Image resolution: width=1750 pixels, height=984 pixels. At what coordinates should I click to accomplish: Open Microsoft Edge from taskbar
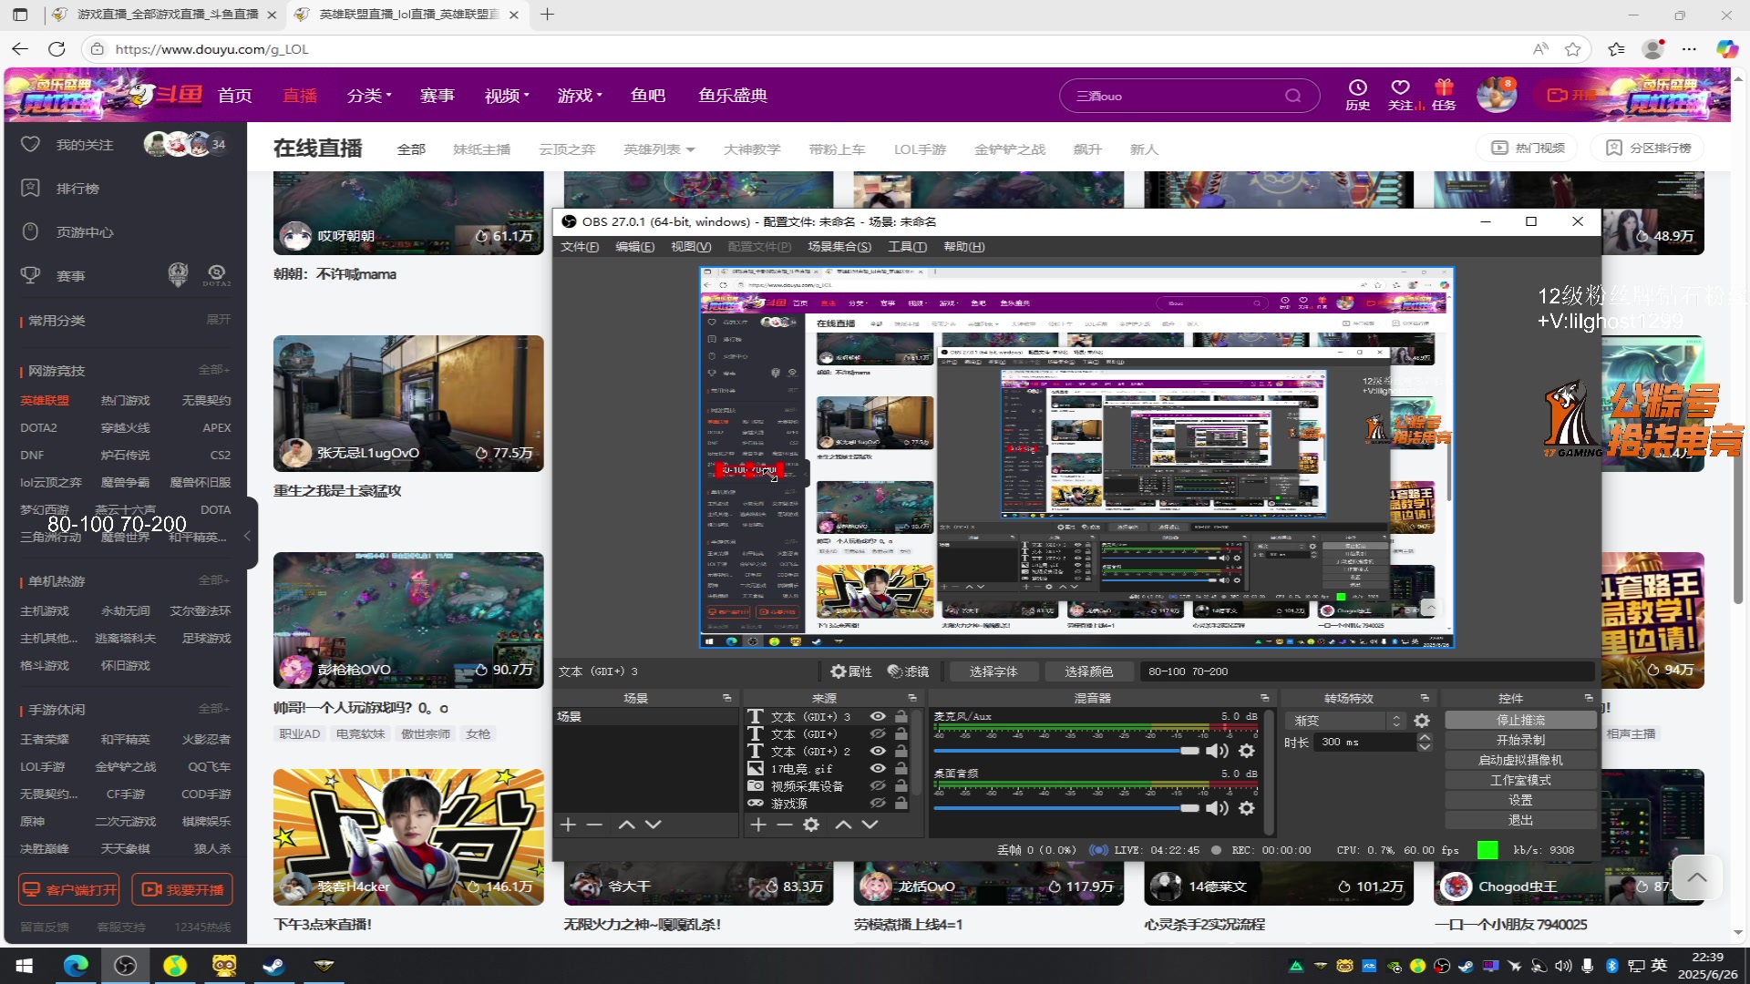(76, 965)
